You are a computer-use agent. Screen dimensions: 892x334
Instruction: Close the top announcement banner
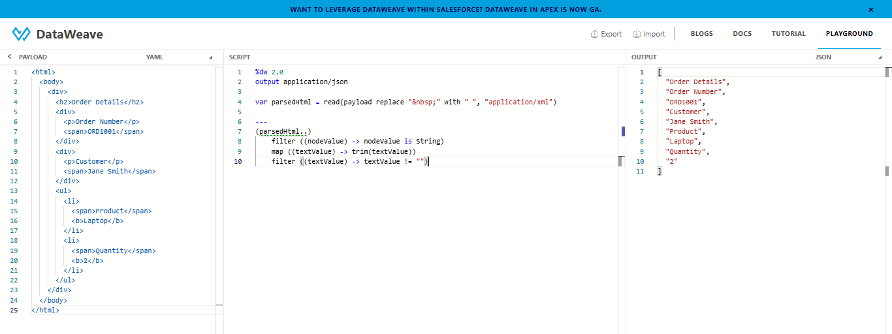[870, 9]
